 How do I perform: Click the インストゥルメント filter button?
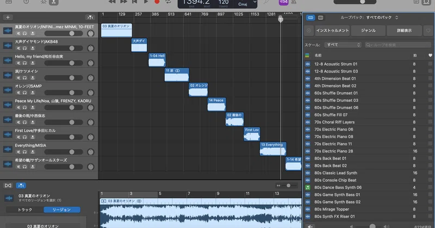tap(332, 30)
